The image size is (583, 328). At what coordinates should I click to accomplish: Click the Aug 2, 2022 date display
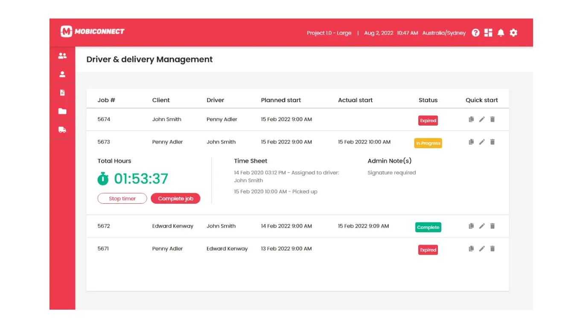(378, 32)
